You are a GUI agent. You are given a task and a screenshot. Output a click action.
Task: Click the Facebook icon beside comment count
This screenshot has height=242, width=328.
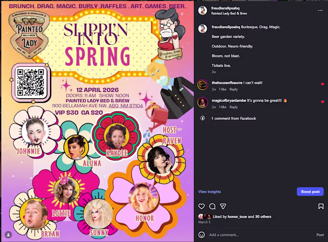pos(203,118)
